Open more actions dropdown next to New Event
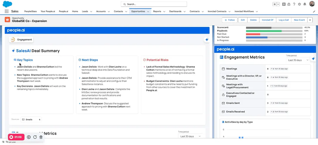 click(310, 20)
